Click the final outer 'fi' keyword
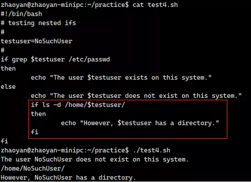This screenshot has width=251, height=182. [5, 141]
